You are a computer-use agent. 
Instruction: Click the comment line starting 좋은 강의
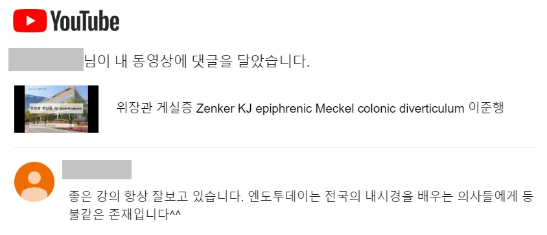[x=301, y=197]
